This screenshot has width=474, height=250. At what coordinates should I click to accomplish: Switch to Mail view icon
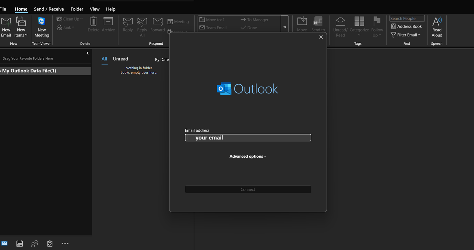point(4,243)
